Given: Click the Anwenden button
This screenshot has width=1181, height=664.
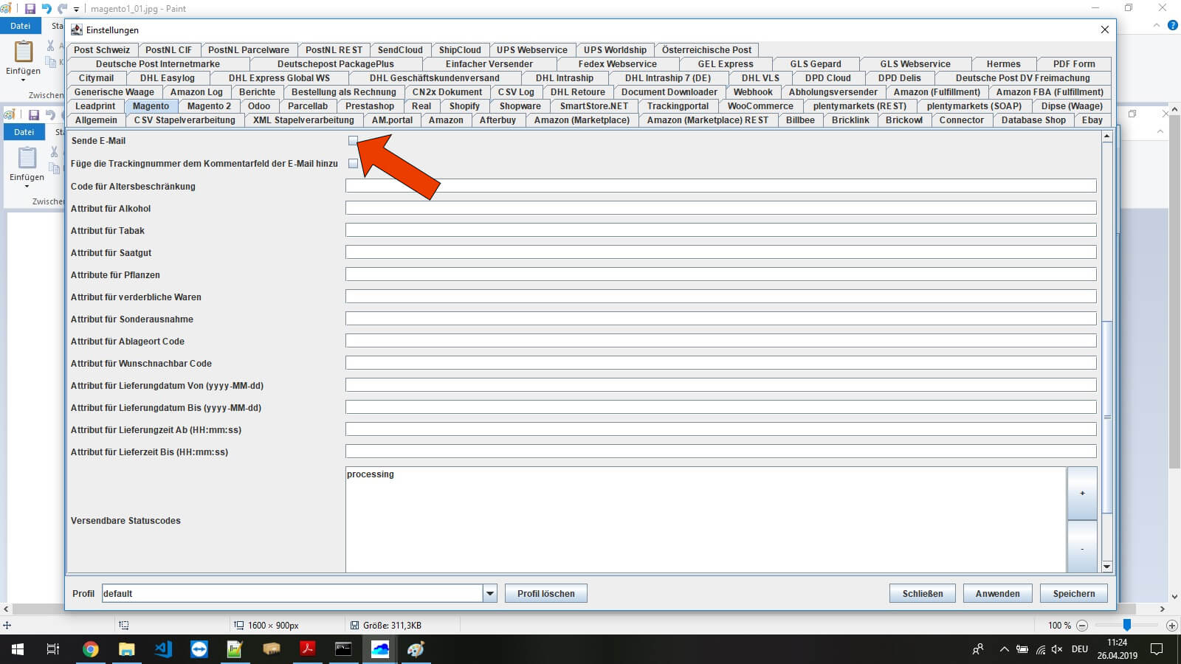Looking at the screenshot, I should pos(997,593).
